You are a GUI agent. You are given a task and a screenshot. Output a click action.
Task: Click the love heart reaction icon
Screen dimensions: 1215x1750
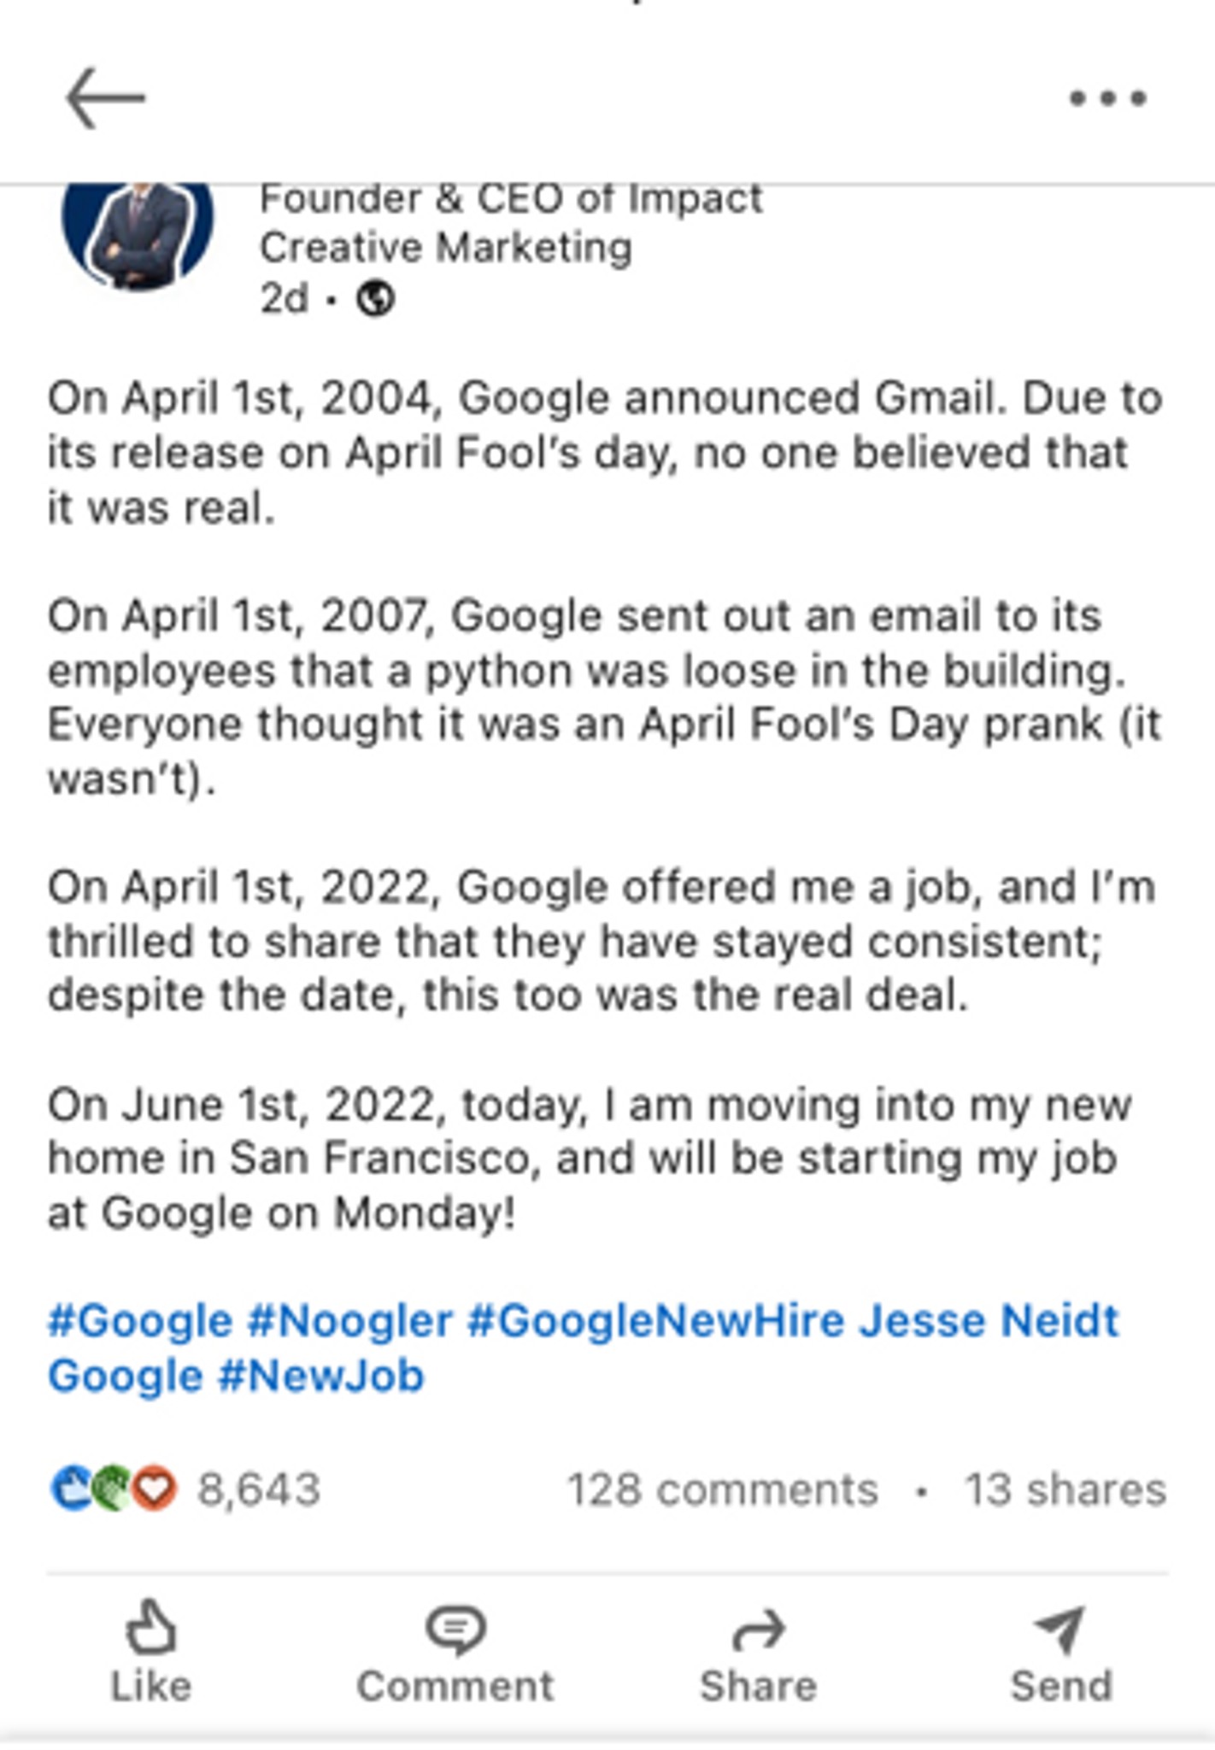[x=156, y=1489]
